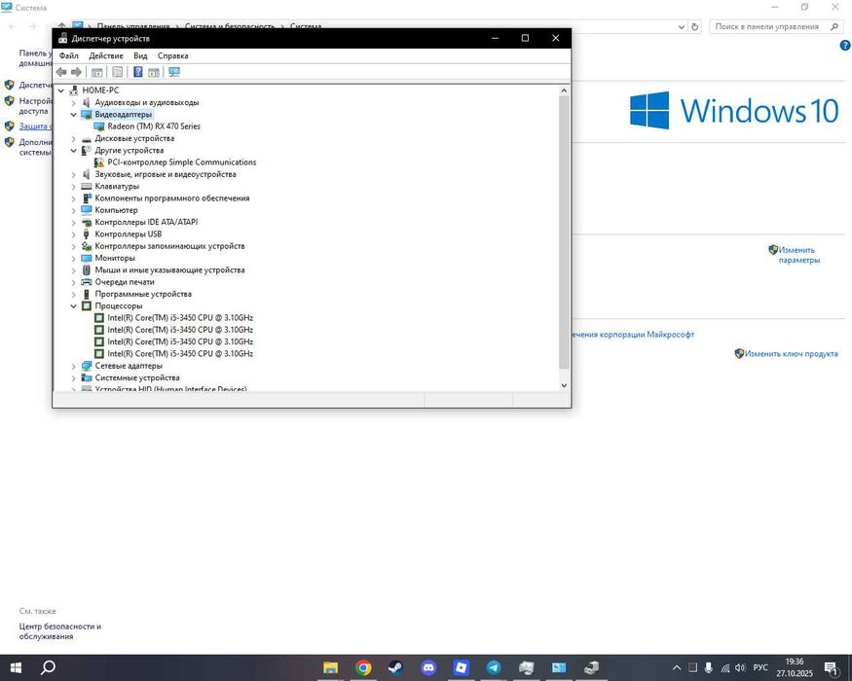Select the last Intel Core i5-3450 CPU entry
Screen dimensions: 852x681
pos(180,353)
